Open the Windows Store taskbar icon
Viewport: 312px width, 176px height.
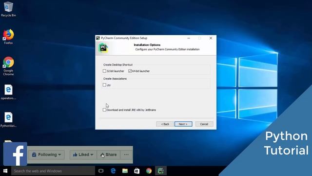(x=136, y=171)
